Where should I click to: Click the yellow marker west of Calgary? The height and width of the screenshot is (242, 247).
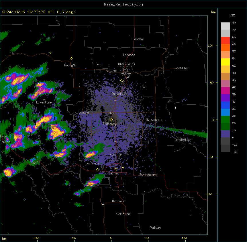click(x=97, y=170)
